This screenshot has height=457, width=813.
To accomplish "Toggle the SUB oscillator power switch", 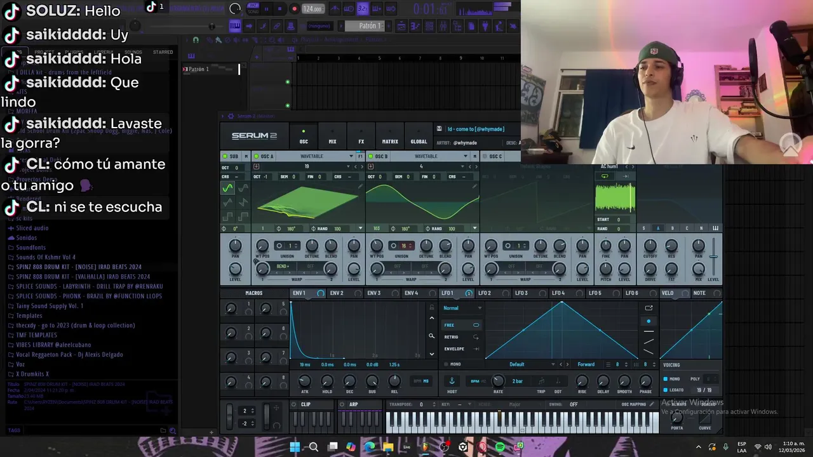I will click(225, 156).
